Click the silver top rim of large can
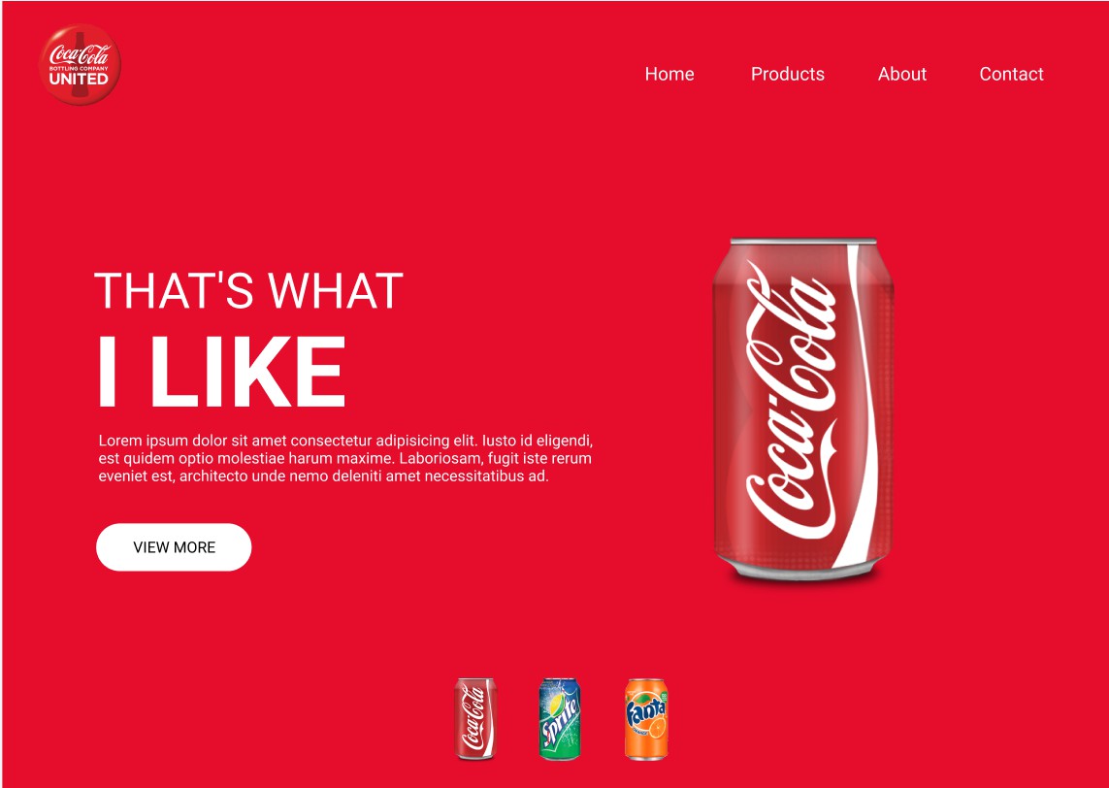 click(x=802, y=242)
